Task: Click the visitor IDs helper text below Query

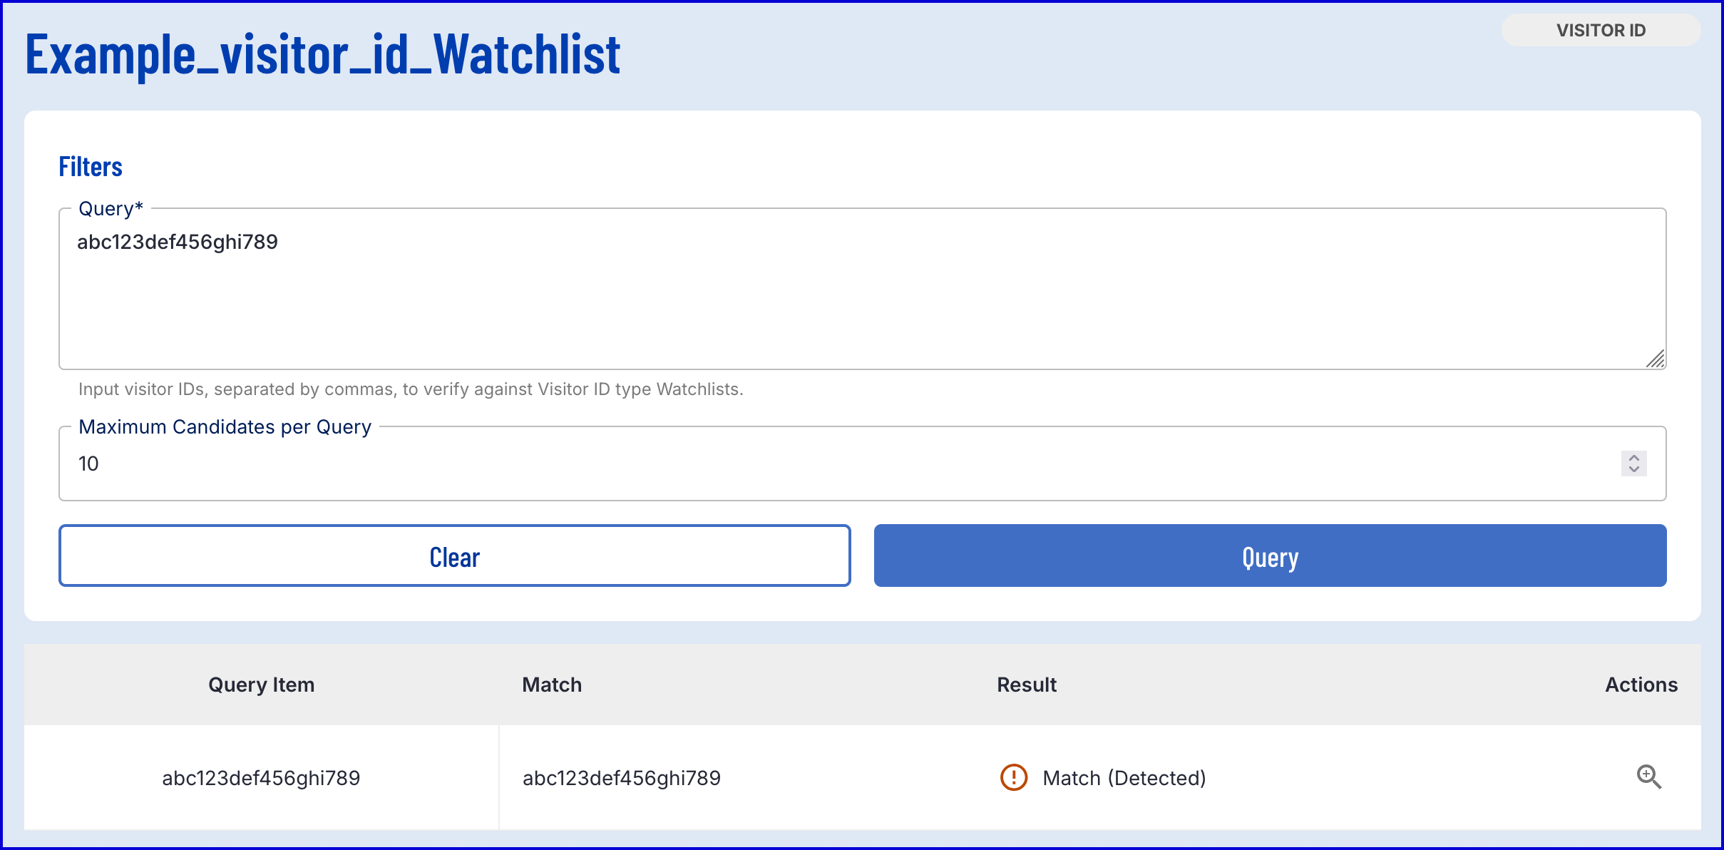Action: click(411, 389)
